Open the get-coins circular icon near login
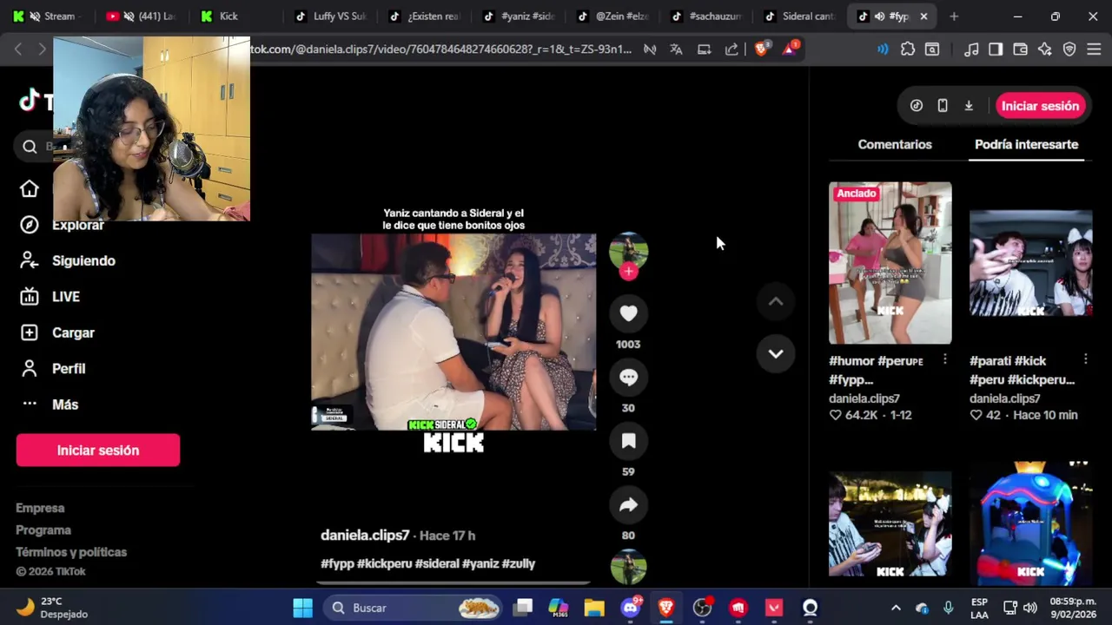 tap(917, 106)
